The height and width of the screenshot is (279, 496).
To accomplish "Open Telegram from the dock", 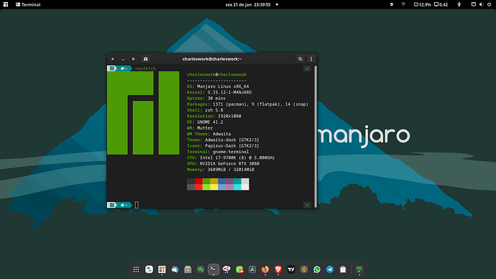I will (330, 270).
